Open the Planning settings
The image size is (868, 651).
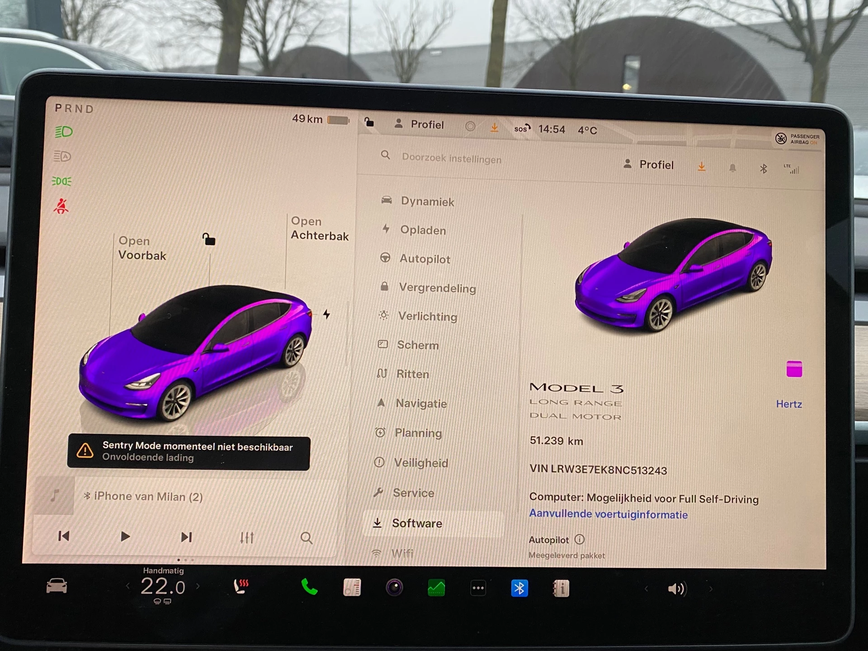[x=408, y=433]
